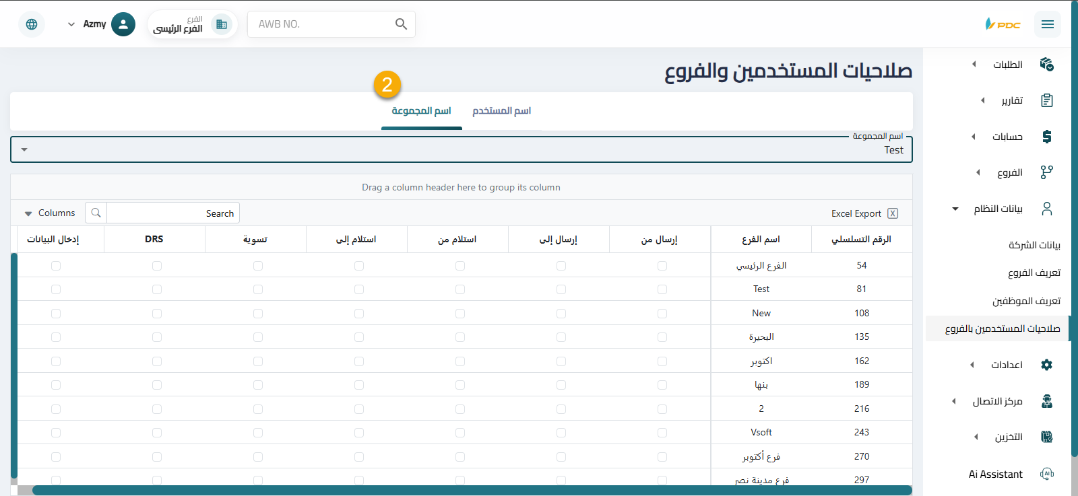Image resolution: width=1078 pixels, height=496 pixels.
Task: Click the grid horizontal scrollbar
Action: point(472,490)
